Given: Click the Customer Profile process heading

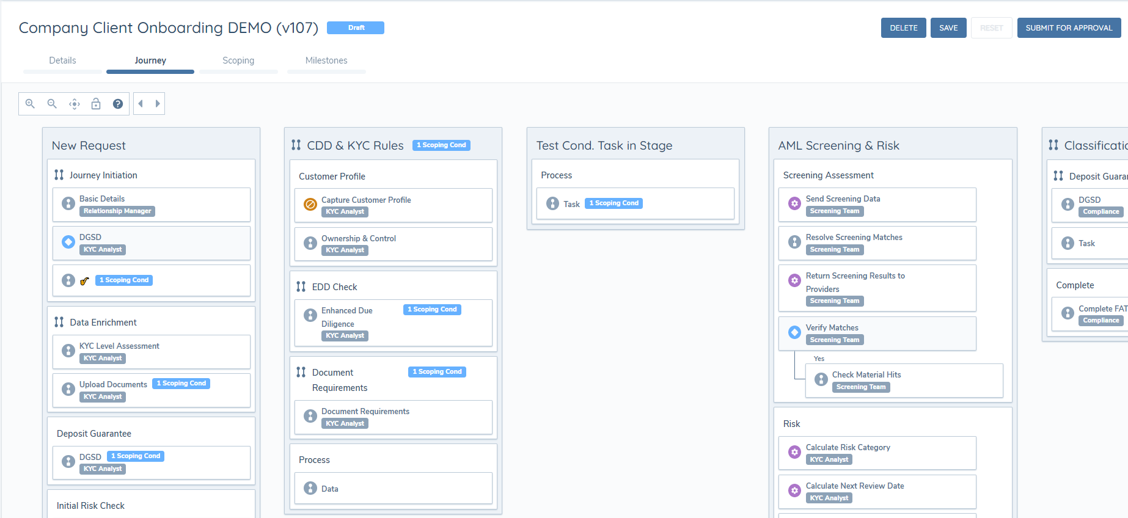Looking at the screenshot, I should pyautogui.click(x=332, y=177).
